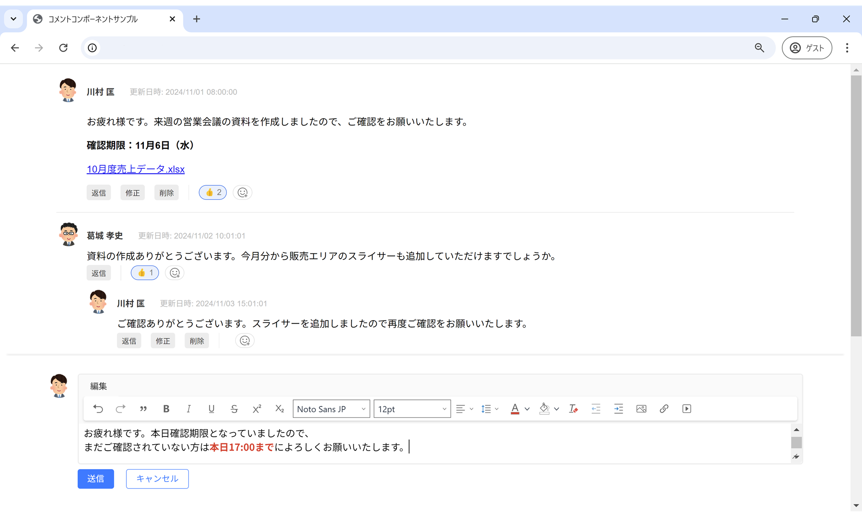Send the comment with 送信 button
The height and width of the screenshot is (517, 862).
[x=96, y=479]
